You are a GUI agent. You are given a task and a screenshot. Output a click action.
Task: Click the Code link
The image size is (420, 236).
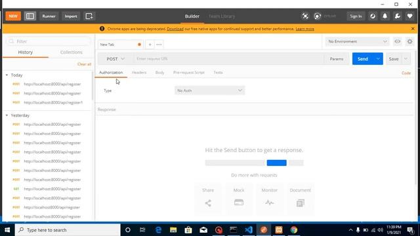[x=406, y=73]
